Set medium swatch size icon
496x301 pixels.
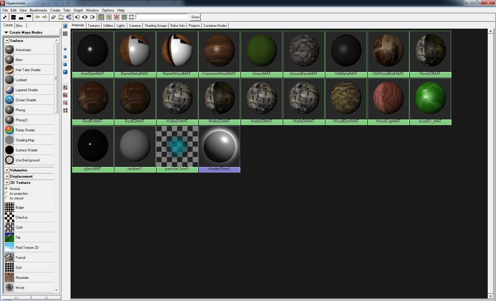click(x=65, y=57)
